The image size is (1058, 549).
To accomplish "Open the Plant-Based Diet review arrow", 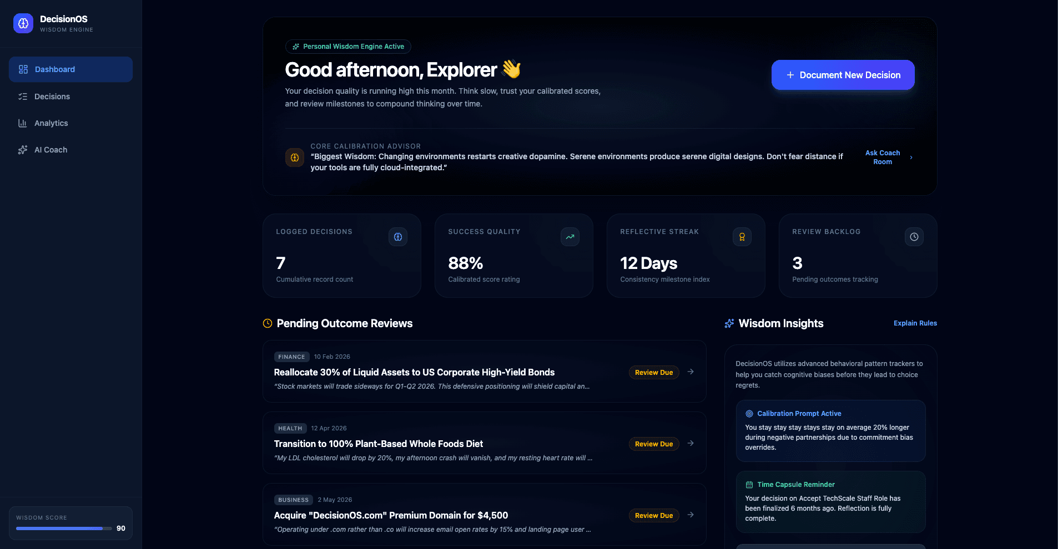I will point(691,443).
